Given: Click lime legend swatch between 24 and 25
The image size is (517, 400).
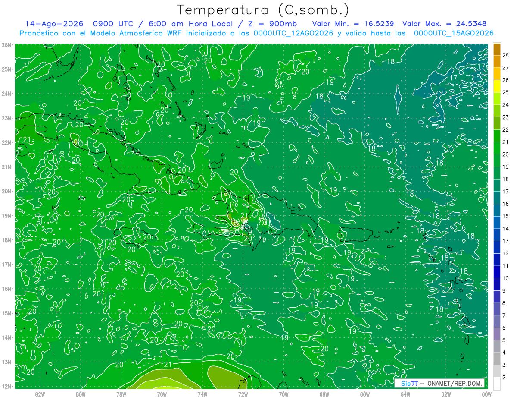Looking at the screenshot, I should tap(497, 99).
